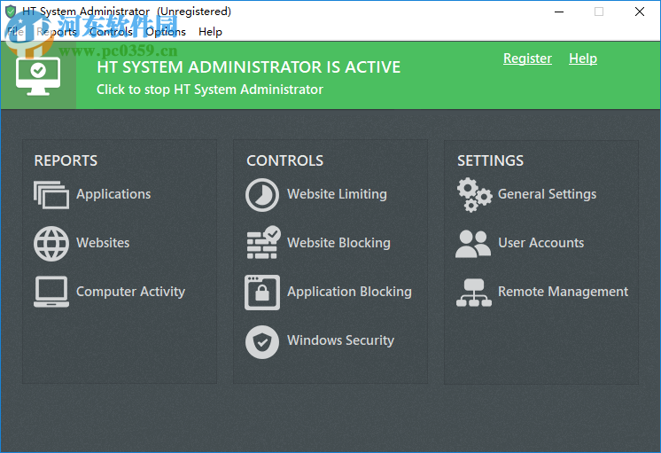Click the active monitor status icon

click(x=38, y=76)
